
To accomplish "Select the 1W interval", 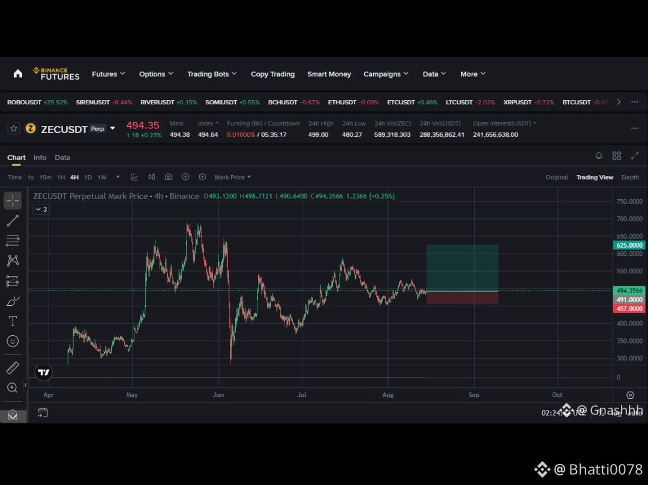I will 102,177.
